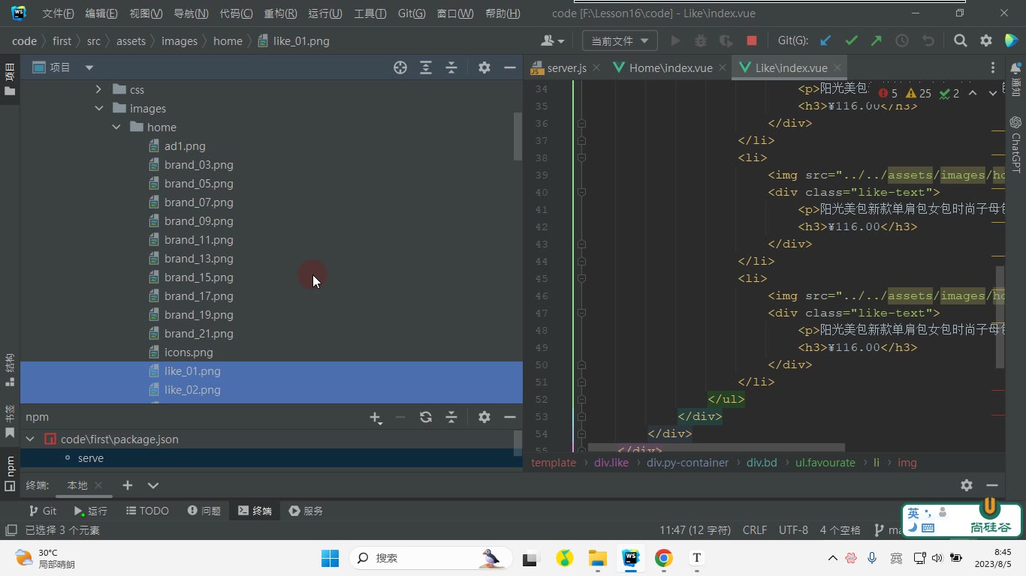Open IDE settings gear in the top toolbar

pyautogui.click(x=986, y=41)
